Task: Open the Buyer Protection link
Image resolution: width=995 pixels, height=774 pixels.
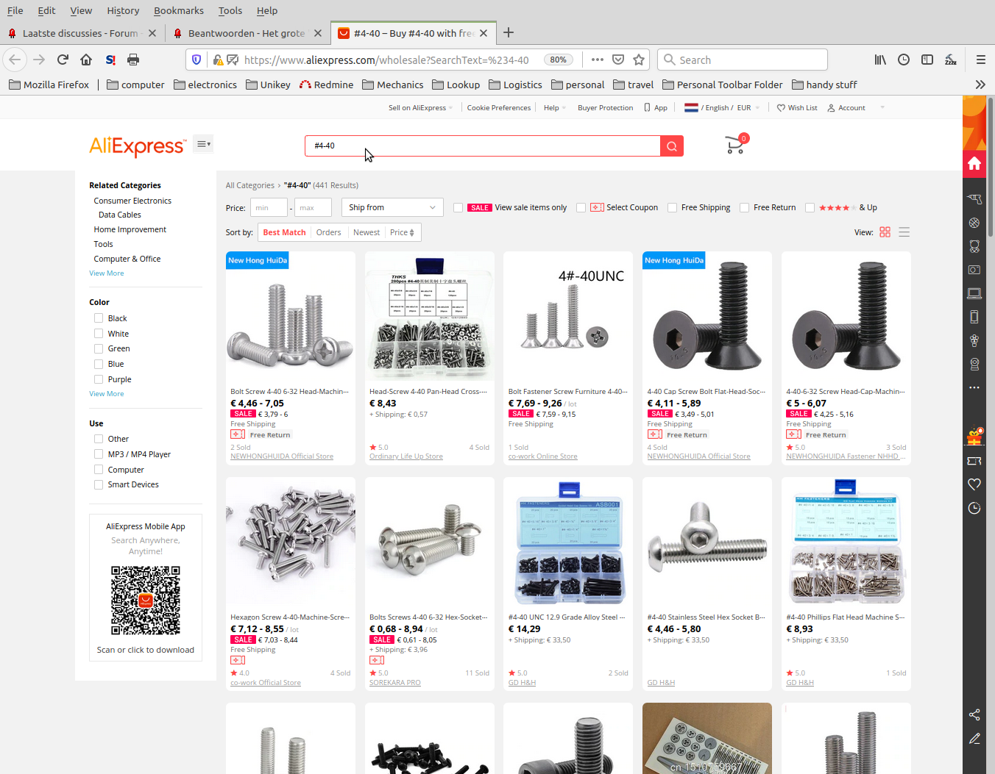Action: (606, 108)
